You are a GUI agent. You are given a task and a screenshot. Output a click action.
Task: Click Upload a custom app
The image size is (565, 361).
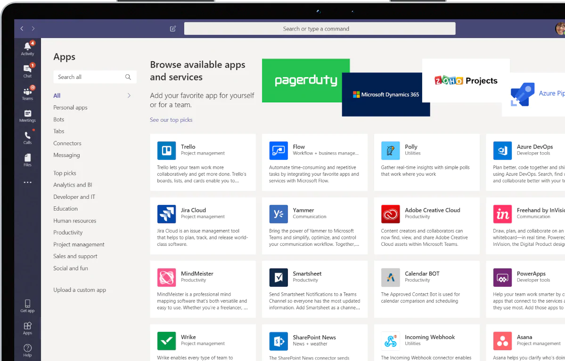(80, 290)
